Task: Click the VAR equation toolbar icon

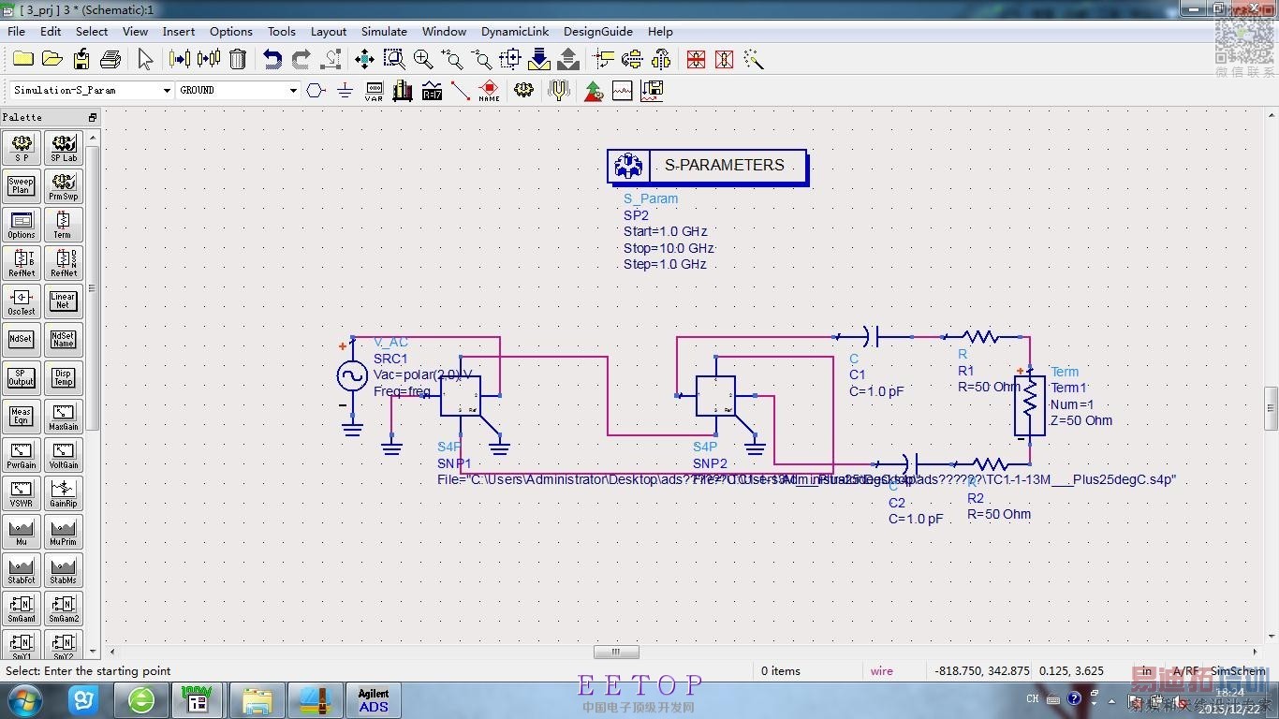Action: click(374, 91)
